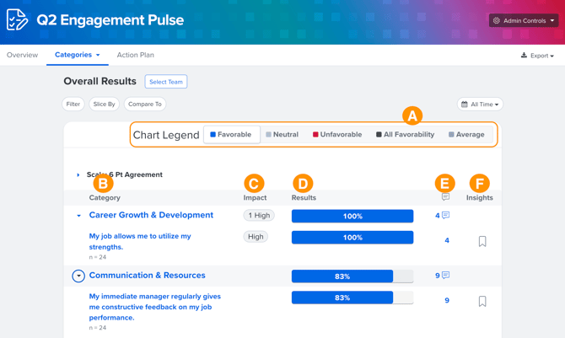
Task: Click the survey checklist logo icon
Action: coord(17,19)
